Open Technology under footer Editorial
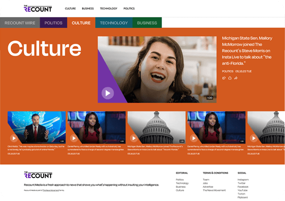This screenshot has height=201, width=285. point(182,183)
